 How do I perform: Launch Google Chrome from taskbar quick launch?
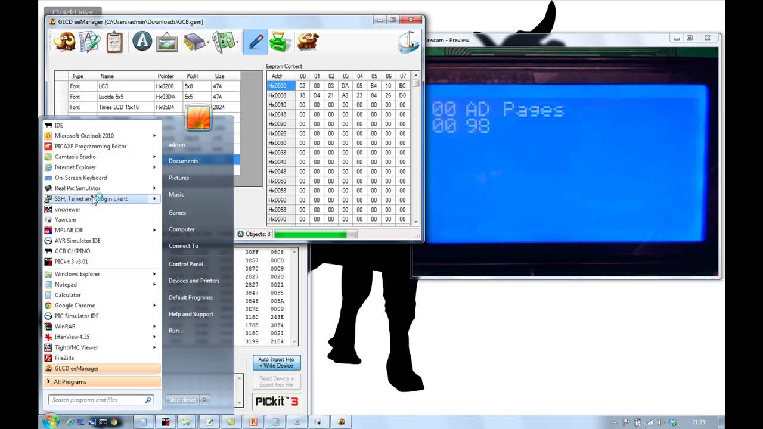click(x=114, y=422)
